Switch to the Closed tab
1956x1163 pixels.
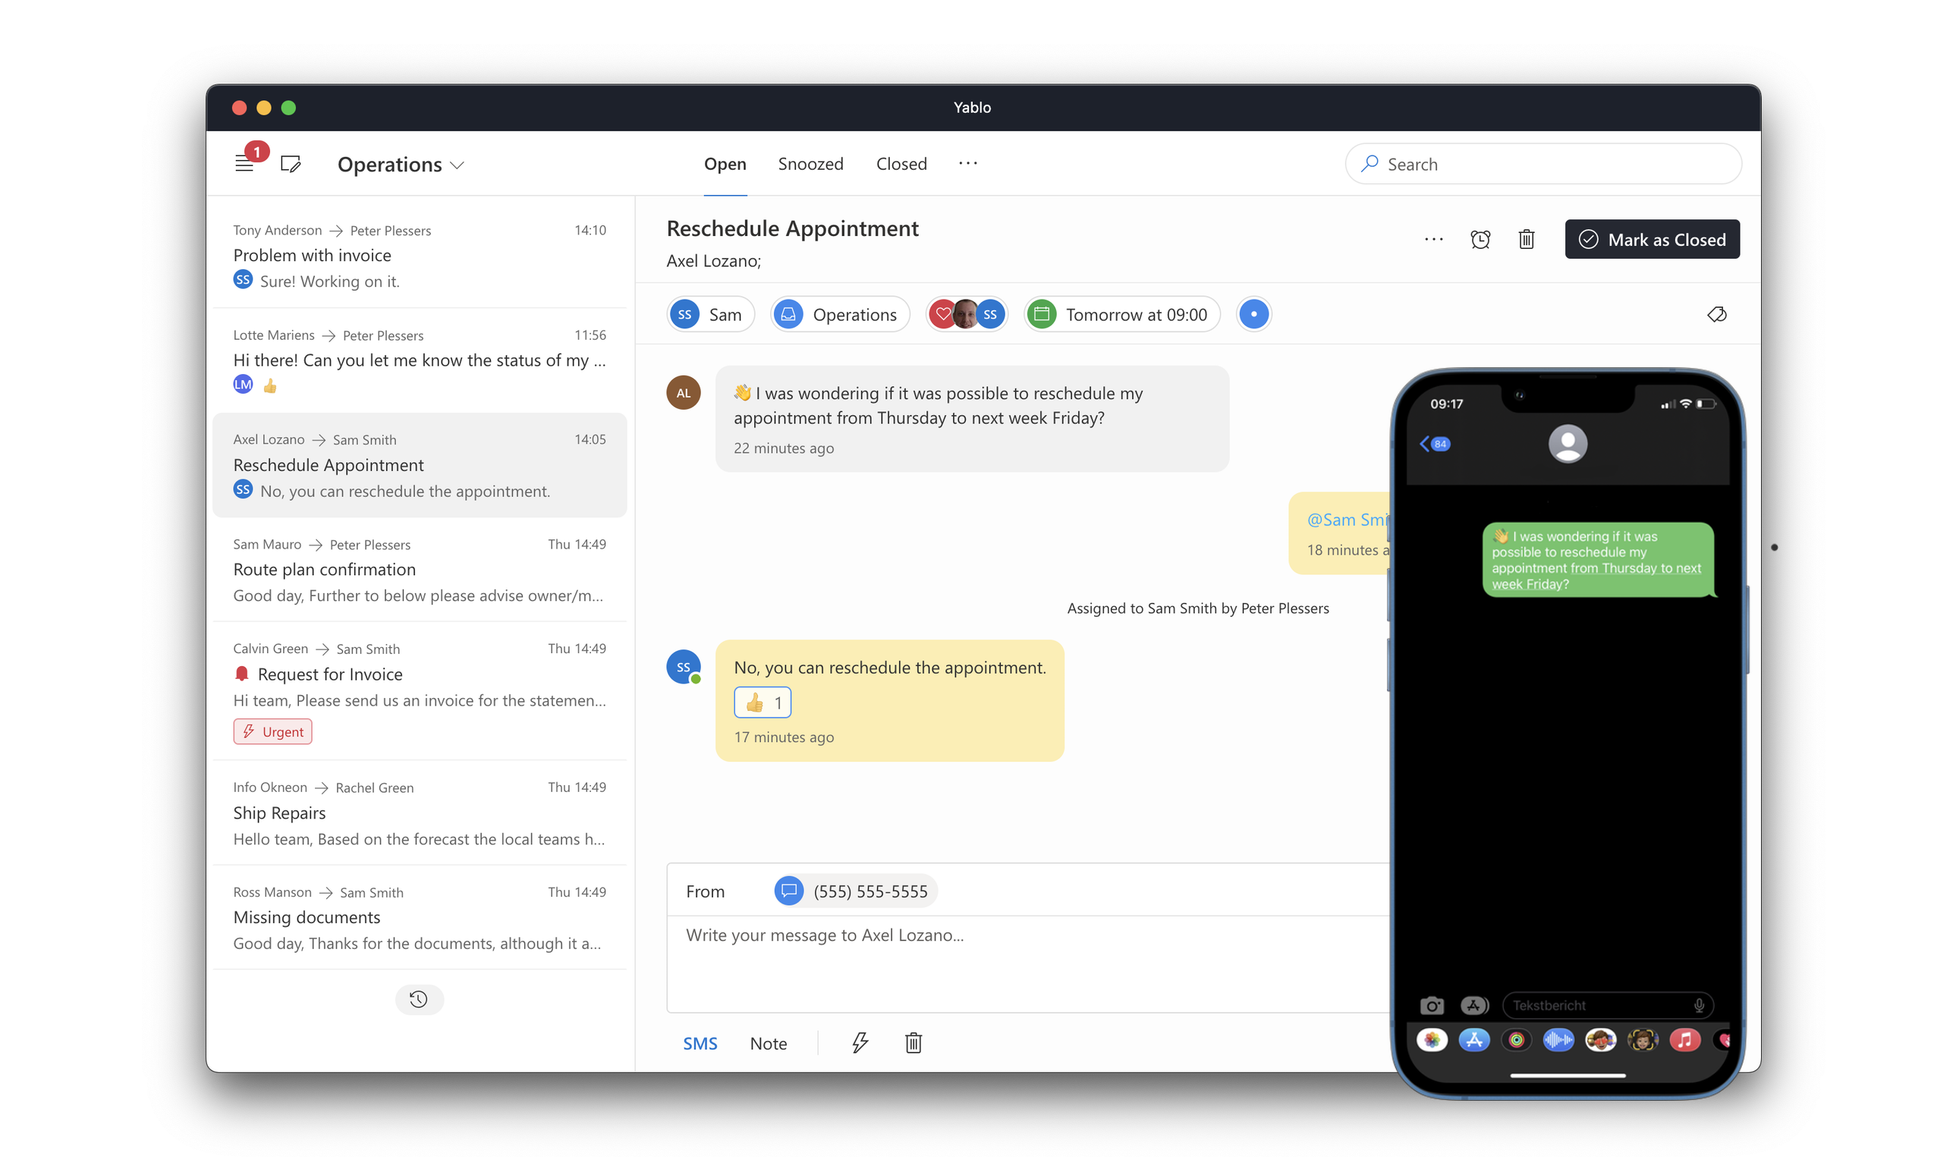click(901, 164)
